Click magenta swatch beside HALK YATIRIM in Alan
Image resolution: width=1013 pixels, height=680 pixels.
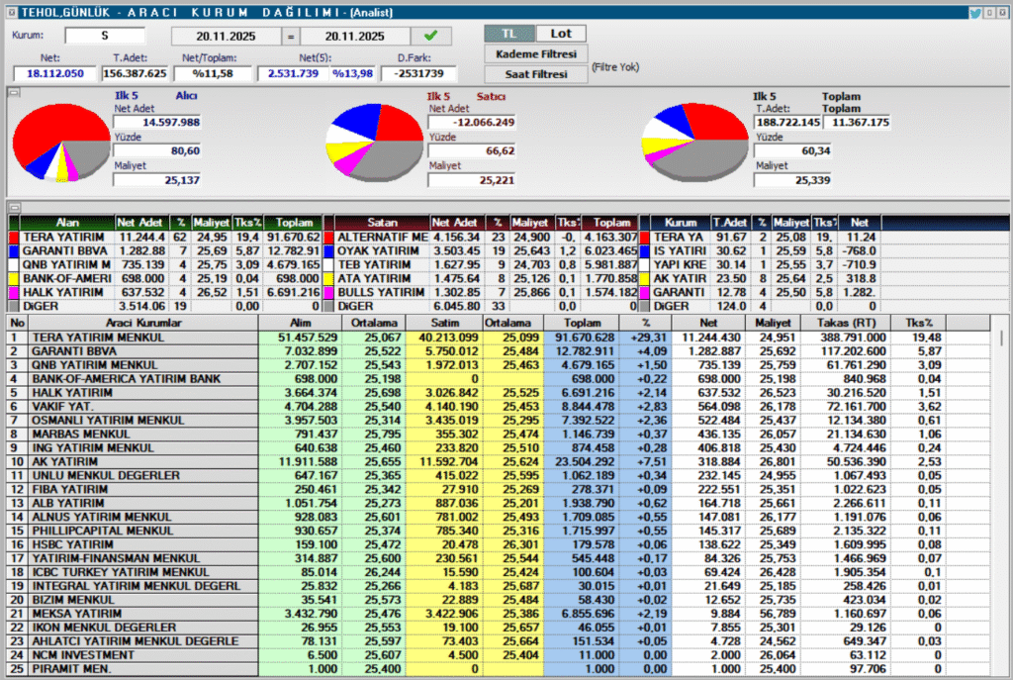(x=13, y=292)
